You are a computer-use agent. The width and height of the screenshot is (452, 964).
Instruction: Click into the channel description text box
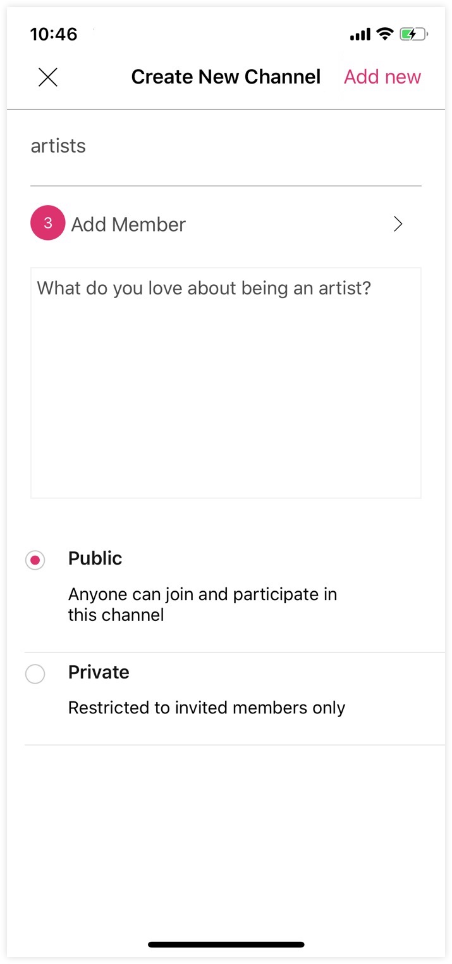coord(226,382)
